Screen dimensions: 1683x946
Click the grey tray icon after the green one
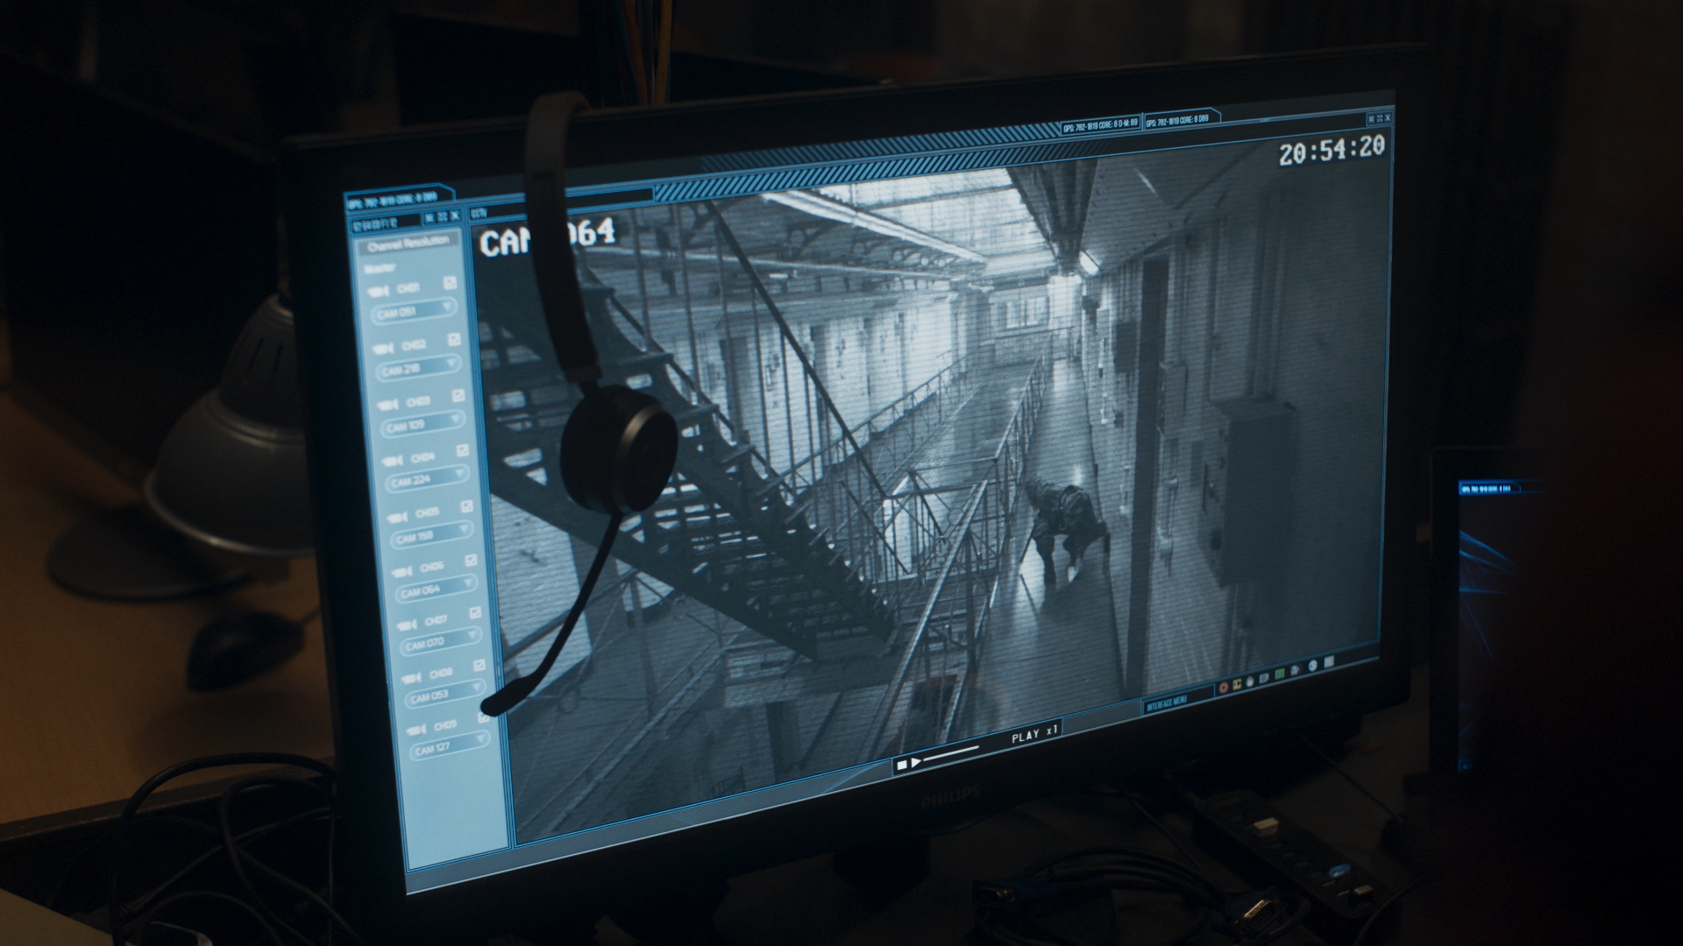point(1296,671)
